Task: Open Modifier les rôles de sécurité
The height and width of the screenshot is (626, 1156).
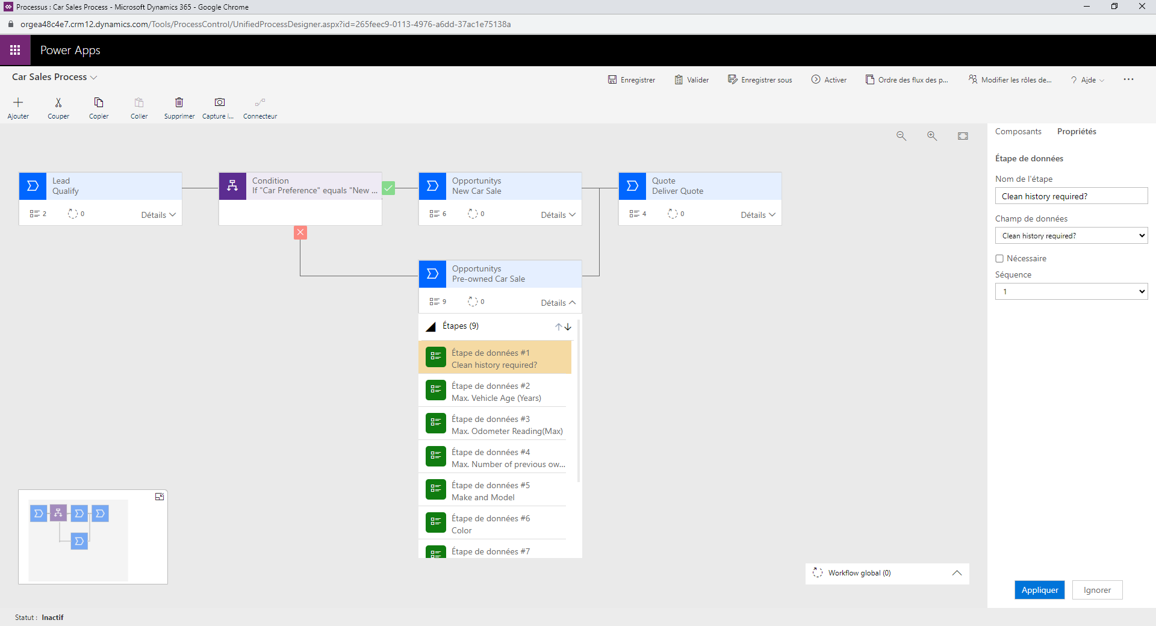Action: [1010, 80]
